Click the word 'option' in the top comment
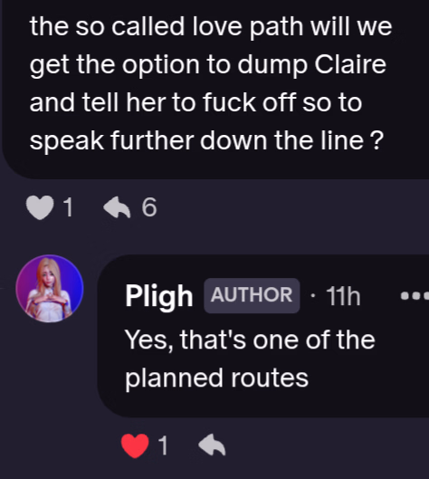Screen dimensions: 429x479 point(160,66)
